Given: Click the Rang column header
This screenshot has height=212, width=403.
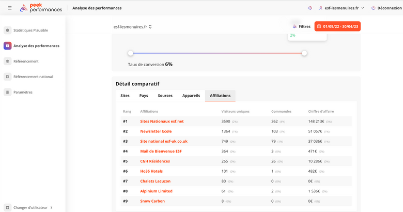Looking at the screenshot, I should (x=127, y=111).
